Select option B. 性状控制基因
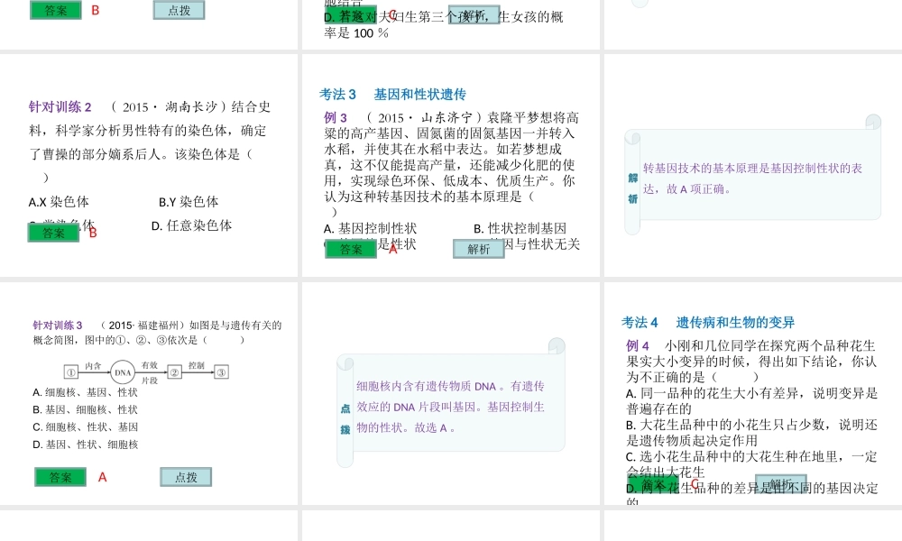This screenshot has width=902, height=541. click(x=520, y=228)
